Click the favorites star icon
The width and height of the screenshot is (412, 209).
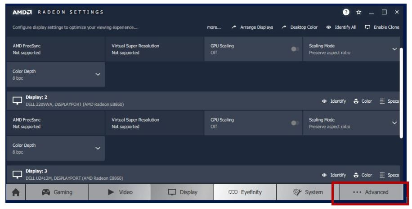(x=358, y=12)
